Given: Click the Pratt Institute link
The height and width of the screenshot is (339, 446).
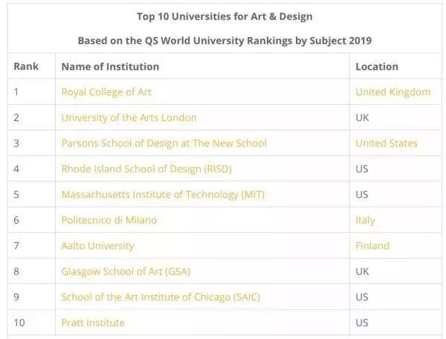Looking at the screenshot, I should click(93, 323).
